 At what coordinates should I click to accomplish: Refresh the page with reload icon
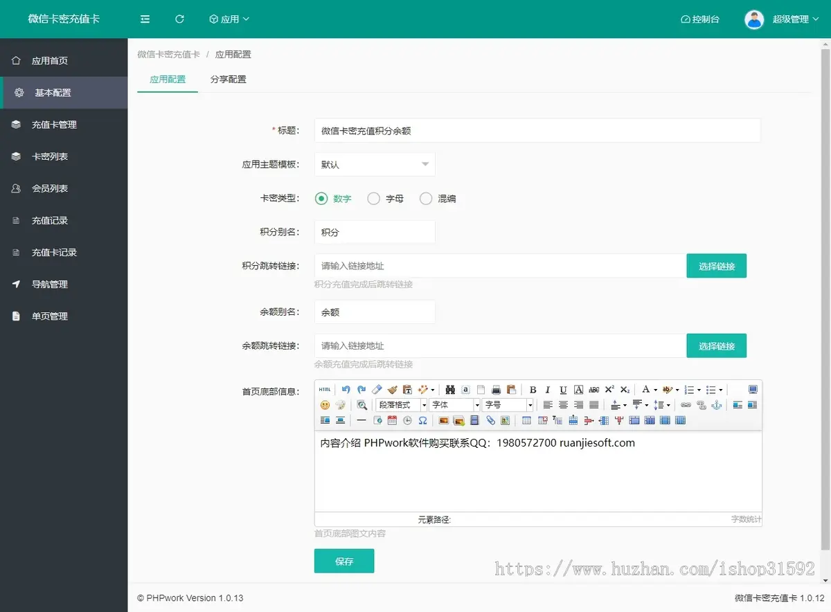click(x=179, y=19)
